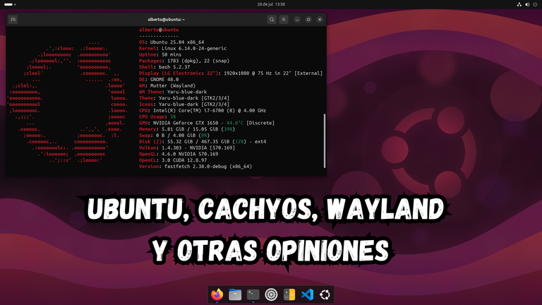
Task: Click the 'Swap: 0 B / 4.00 GiB' line
Action: click(x=174, y=136)
